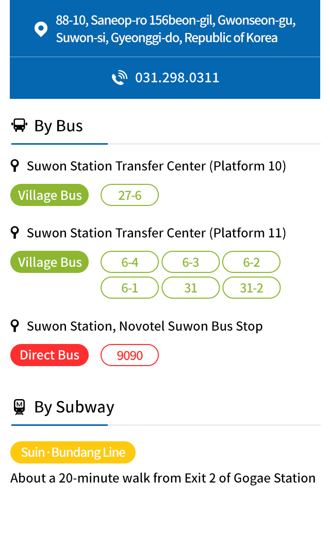Click the pin icon beside Novotel Suwon Bus Stop
Viewport: 330px width, 534px height.
pos(14,326)
